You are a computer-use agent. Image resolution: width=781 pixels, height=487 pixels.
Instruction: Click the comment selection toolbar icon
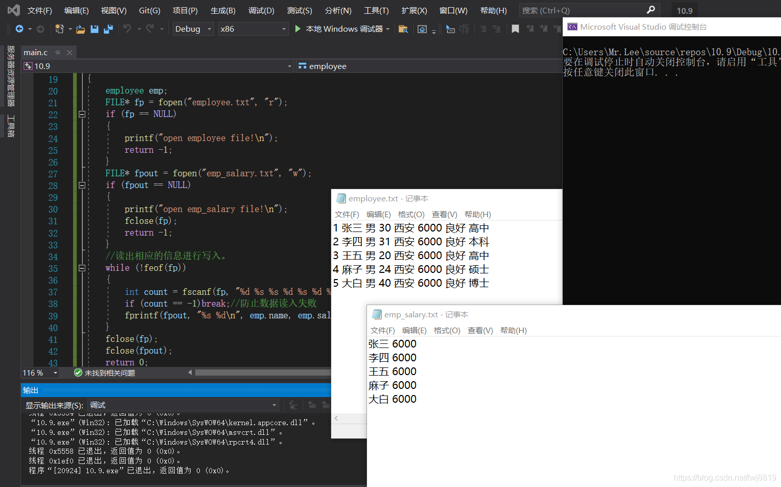(x=483, y=29)
